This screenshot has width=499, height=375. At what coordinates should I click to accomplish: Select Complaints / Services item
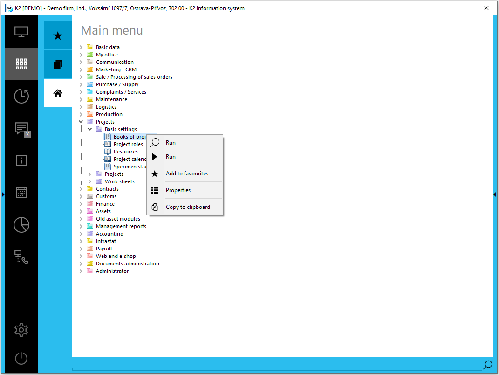tap(121, 92)
